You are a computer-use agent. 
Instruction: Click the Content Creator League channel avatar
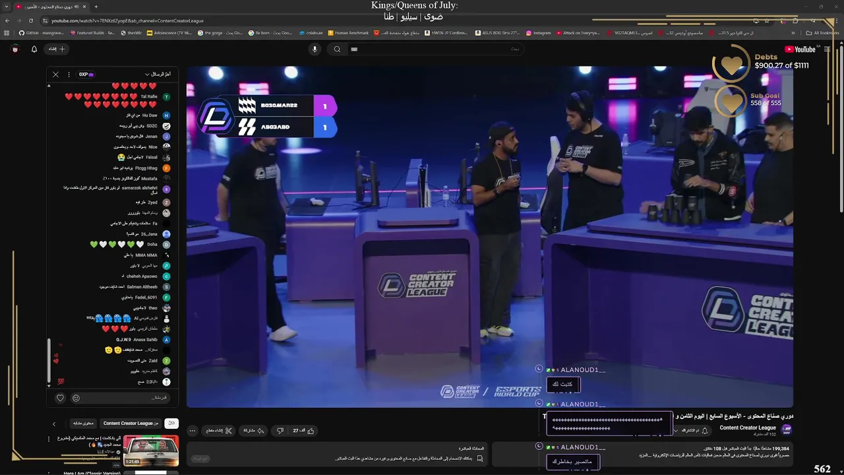coord(786,429)
